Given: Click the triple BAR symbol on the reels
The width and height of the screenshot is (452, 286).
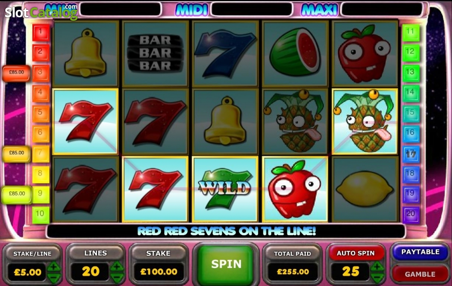Looking at the screenshot, I should (x=155, y=53).
